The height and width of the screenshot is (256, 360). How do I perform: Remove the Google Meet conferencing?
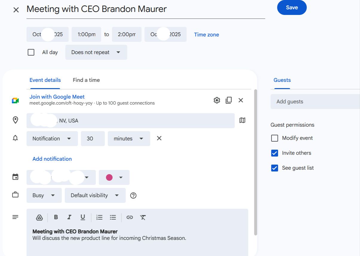pyautogui.click(x=241, y=100)
